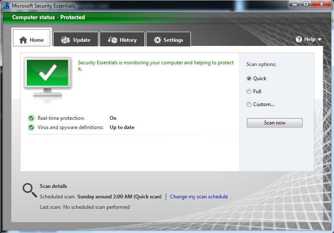This screenshot has width=334, height=233.
Task: Click the clock icon on History tab
Action: [x=113, y=40]
